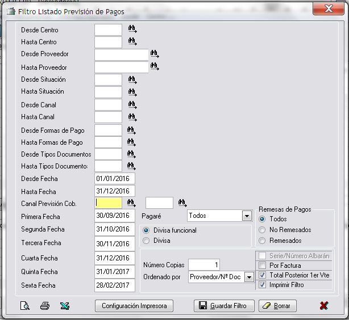Click yellow Canal Previsión Cob. field

point(109,203)
